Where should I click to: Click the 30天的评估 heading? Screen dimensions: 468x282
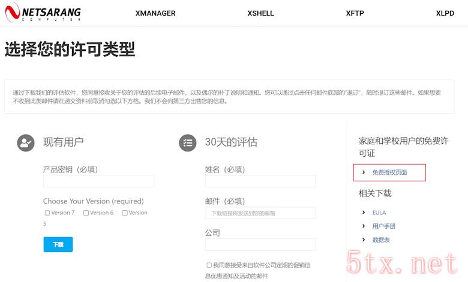[231, 142]
